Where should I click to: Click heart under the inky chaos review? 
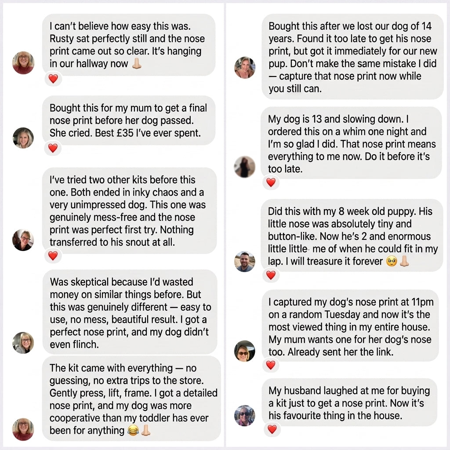[x=53, y=255]
